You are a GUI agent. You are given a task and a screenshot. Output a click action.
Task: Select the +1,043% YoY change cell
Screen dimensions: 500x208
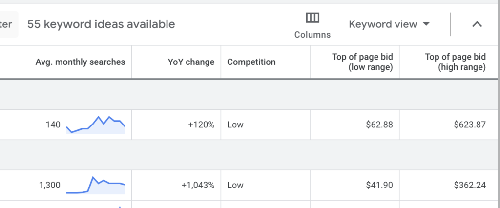[x=198, y=185]
